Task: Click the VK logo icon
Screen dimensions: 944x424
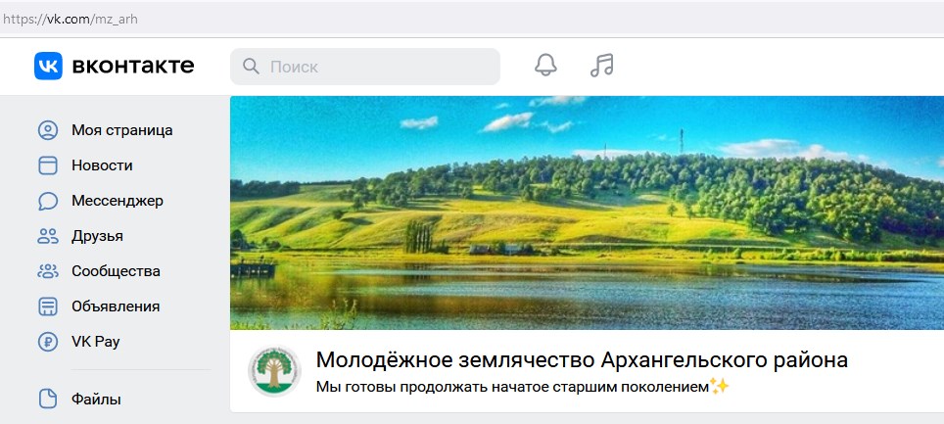Action: (x=48, y=66)
